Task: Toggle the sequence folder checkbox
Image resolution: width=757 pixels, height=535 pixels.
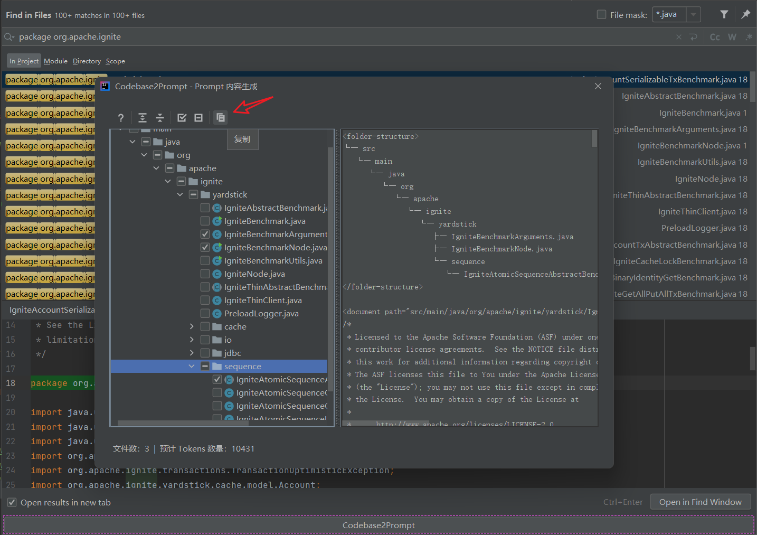Action: pyautogui.click(x=205, y=366)
